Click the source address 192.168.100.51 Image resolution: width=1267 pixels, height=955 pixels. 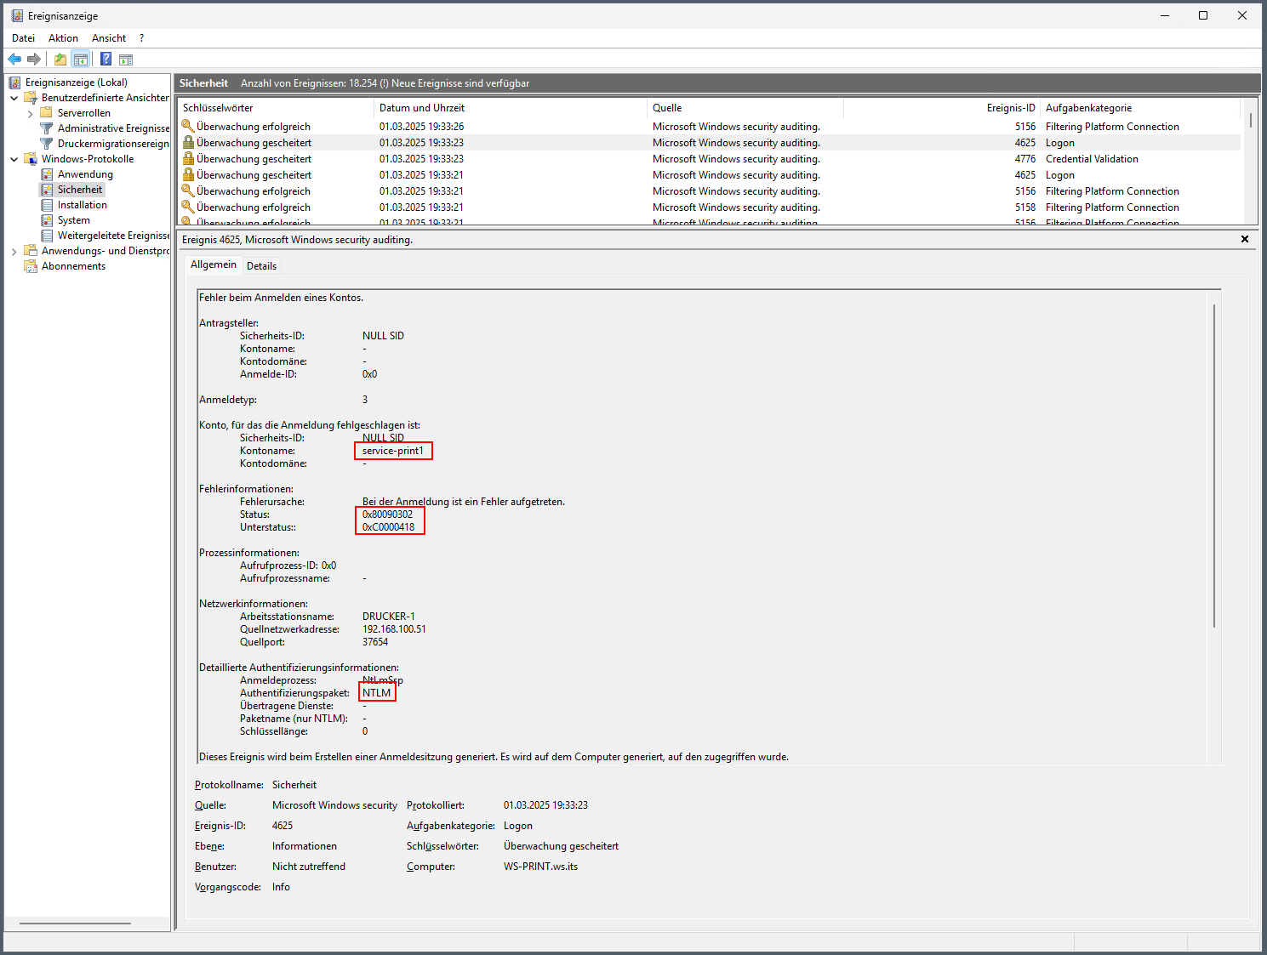coord(394,629)
